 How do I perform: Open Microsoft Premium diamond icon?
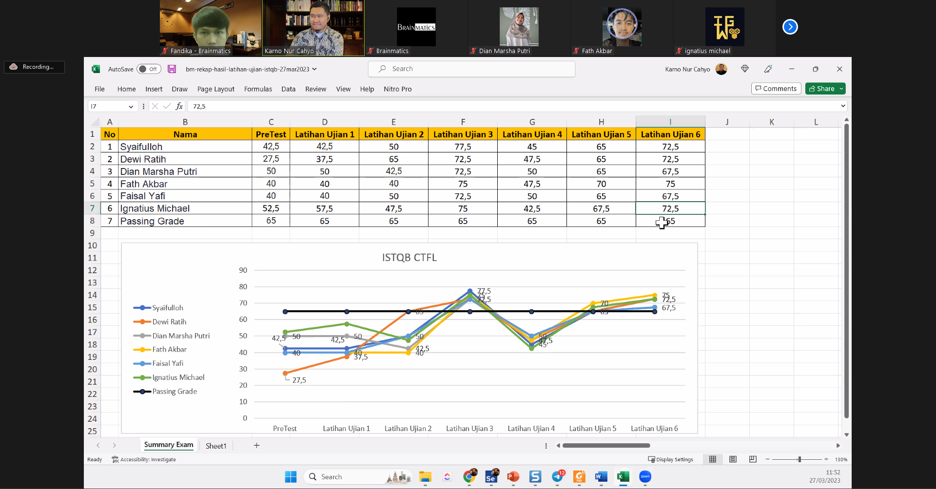tap(744, 69)
